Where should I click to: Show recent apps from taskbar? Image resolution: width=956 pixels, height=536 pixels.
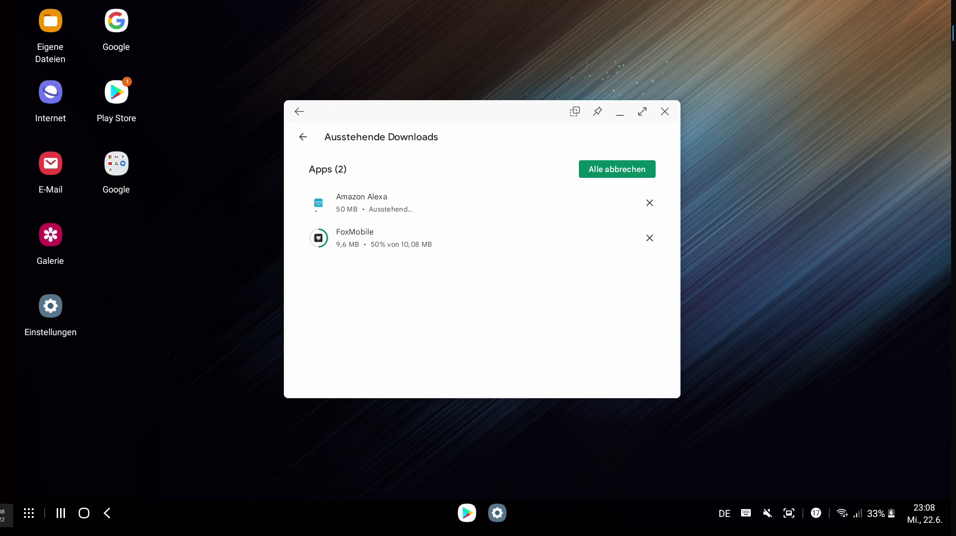pyautogui.click(x=61, y=513)
